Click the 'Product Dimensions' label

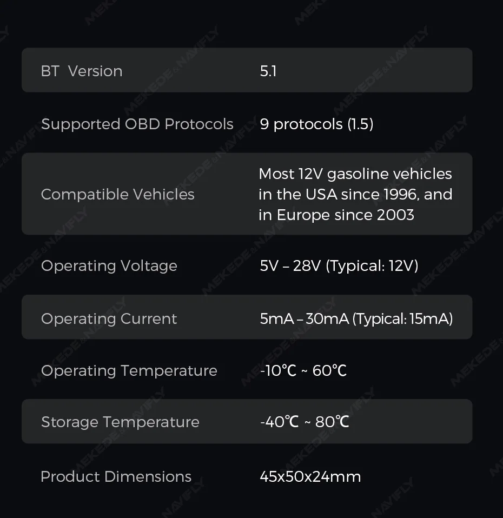pyautogui.click(x=116, y=476)
